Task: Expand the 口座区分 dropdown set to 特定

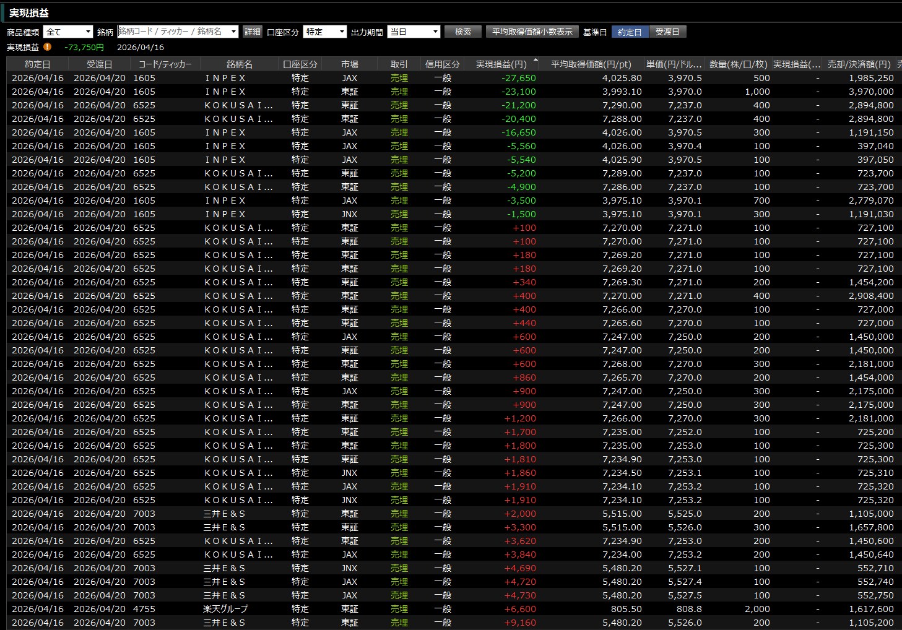Action: click(324, 32)
